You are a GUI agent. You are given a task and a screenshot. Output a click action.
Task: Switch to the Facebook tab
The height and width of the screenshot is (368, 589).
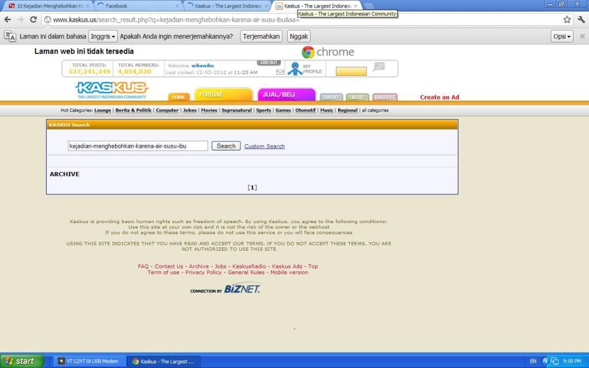(x=137, y=6)
